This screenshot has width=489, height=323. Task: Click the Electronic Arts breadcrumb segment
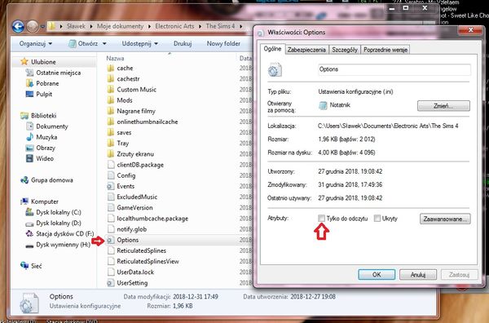[x=174, y=27]
